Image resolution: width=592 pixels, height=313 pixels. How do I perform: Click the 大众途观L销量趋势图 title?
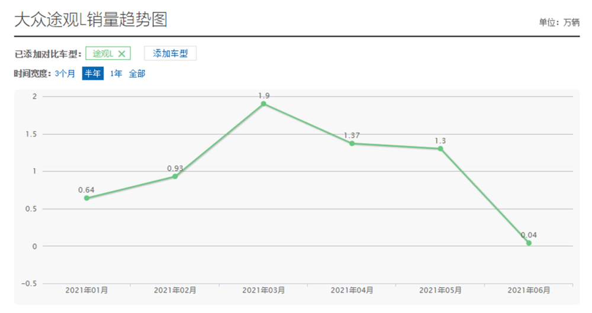pyautogui.click(x=91, y=20)
